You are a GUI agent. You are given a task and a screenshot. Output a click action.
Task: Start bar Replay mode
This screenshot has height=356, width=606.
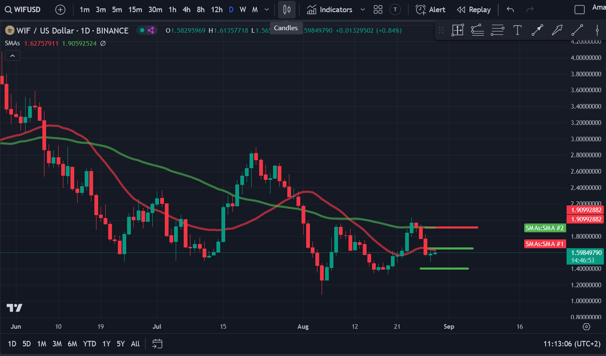474,10
